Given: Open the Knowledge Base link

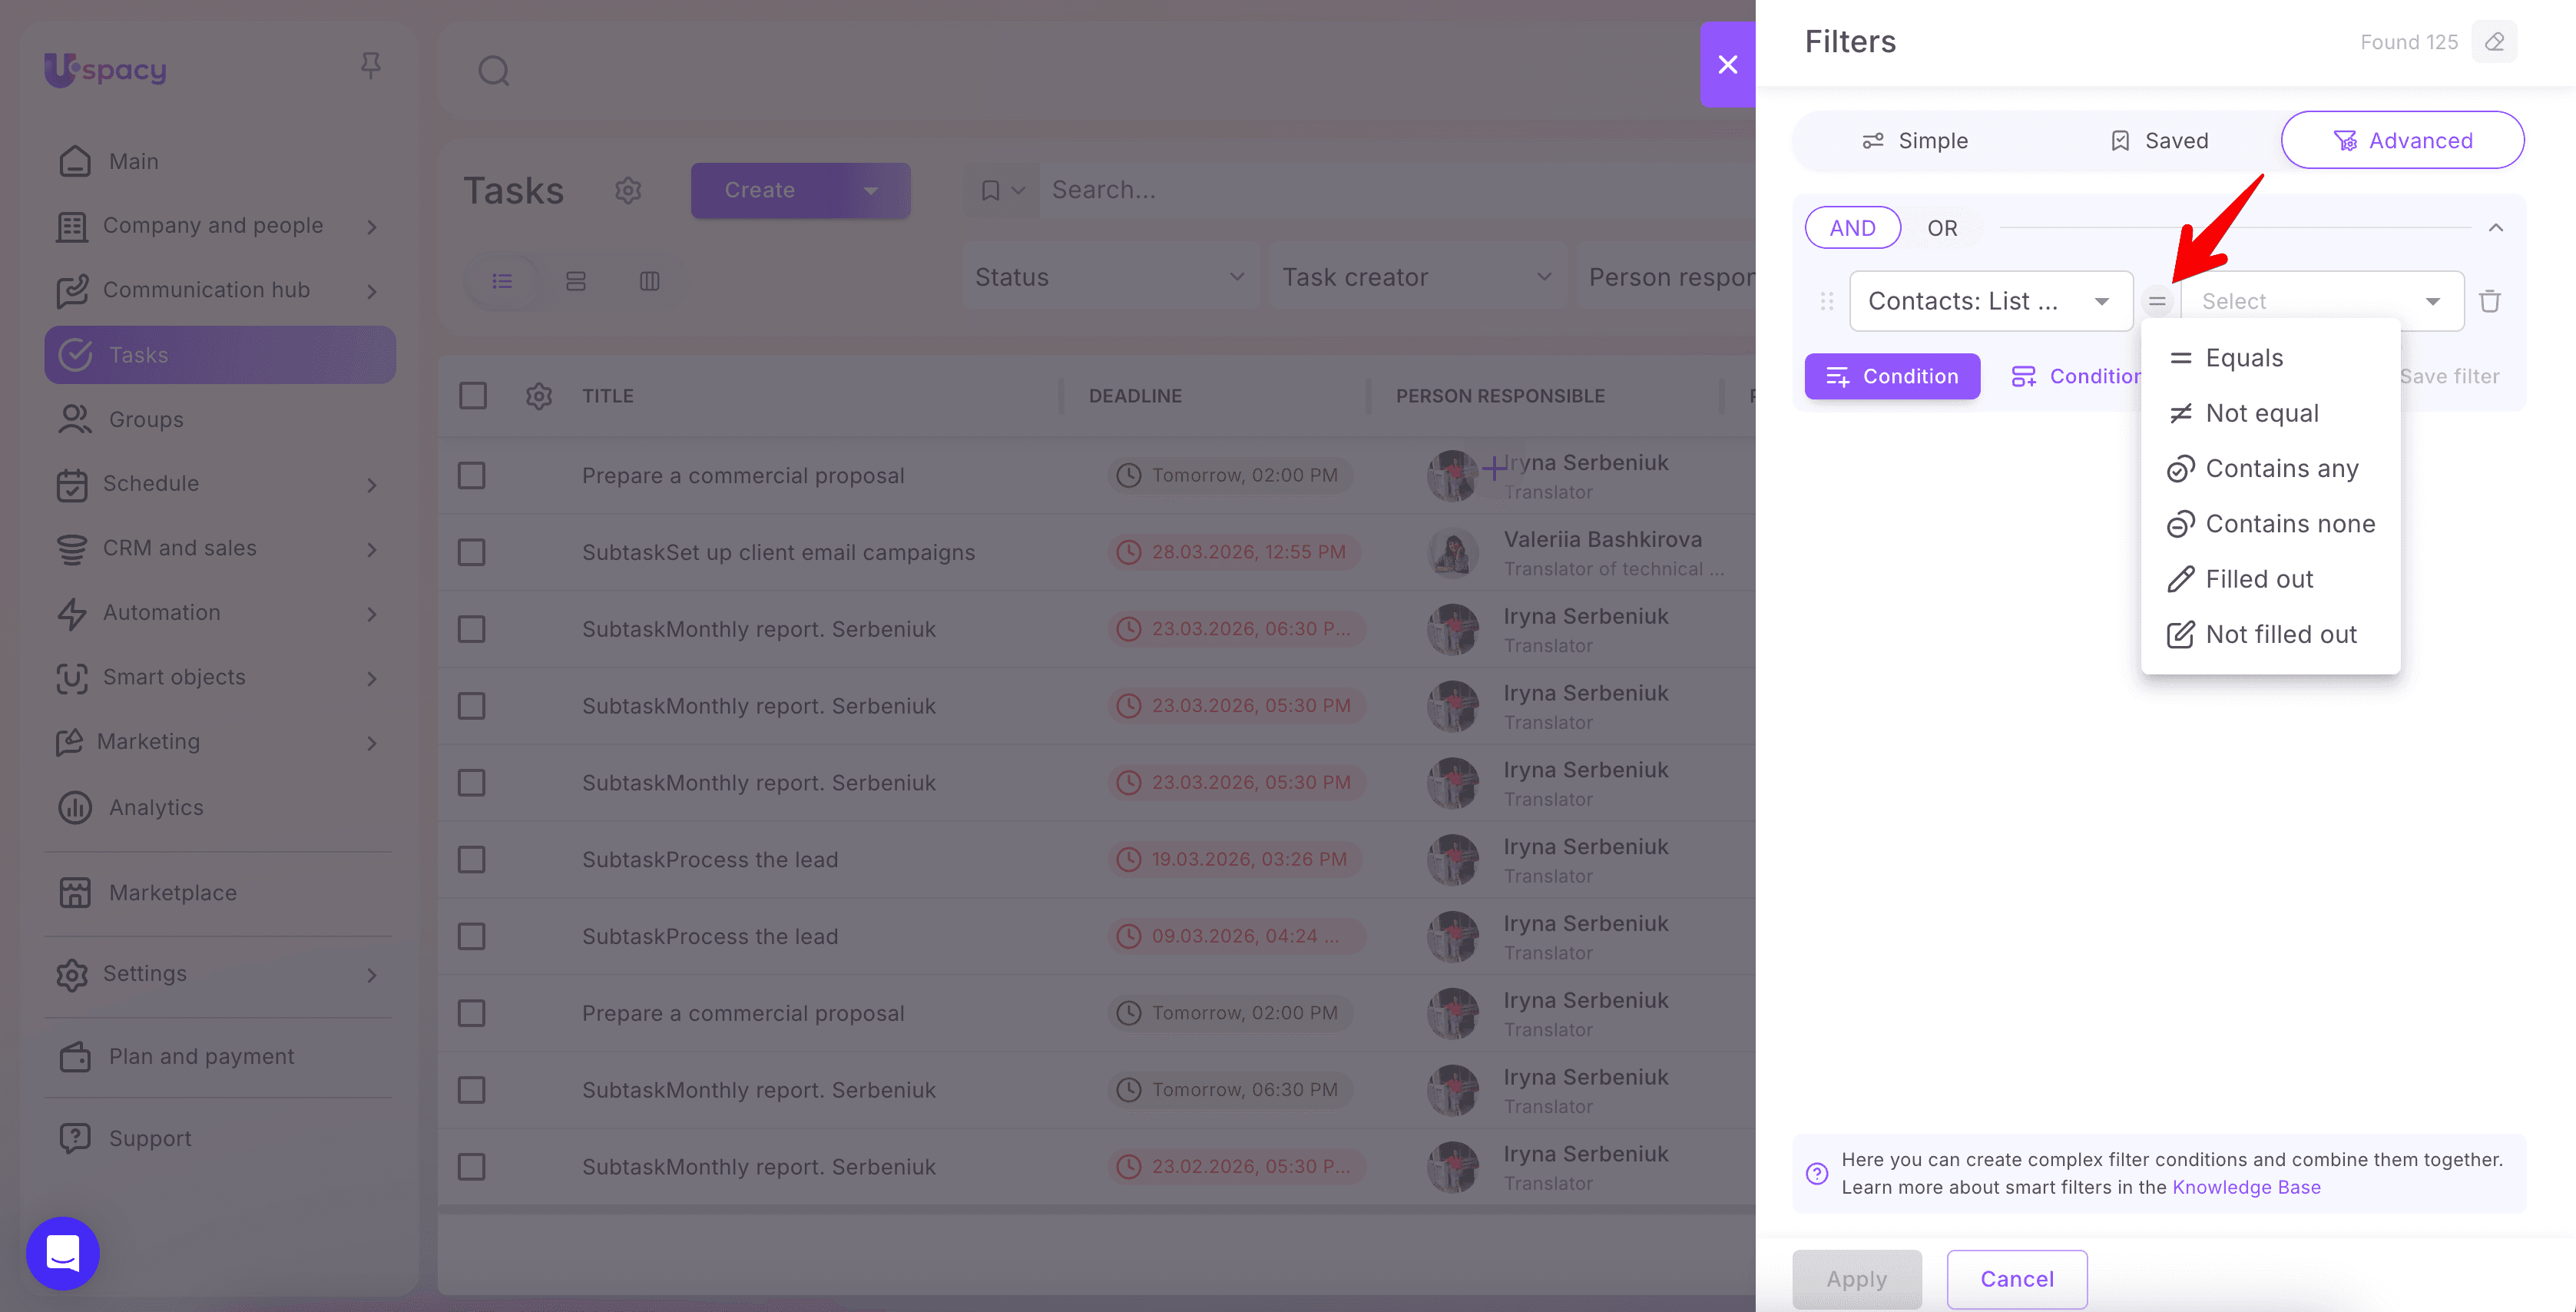Looking at the screenshot, I should (x=2245, y=1187).
